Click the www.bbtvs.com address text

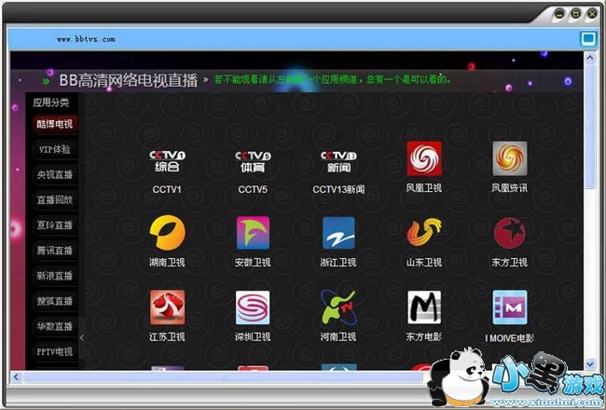[86, 39]
